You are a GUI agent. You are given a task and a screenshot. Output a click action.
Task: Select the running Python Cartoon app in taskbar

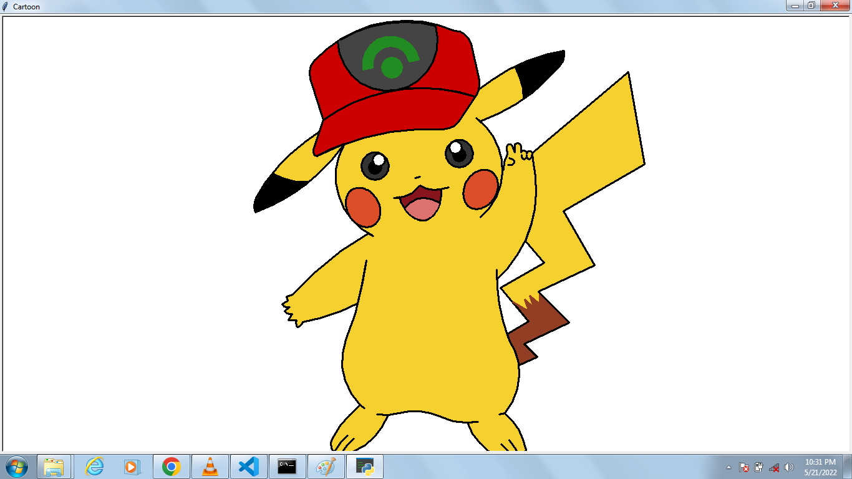tap(365, 466)
